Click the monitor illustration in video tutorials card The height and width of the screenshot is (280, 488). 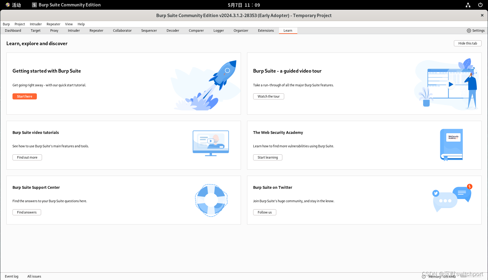(x=211, y=143)
